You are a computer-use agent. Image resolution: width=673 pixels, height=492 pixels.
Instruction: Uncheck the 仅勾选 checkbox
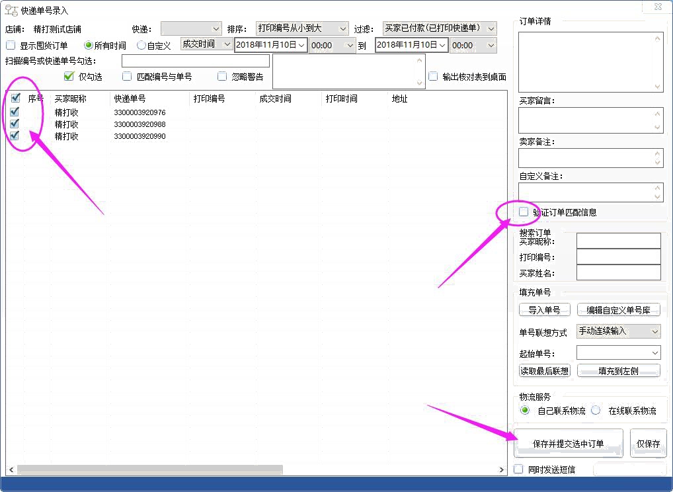coord(69,76)
